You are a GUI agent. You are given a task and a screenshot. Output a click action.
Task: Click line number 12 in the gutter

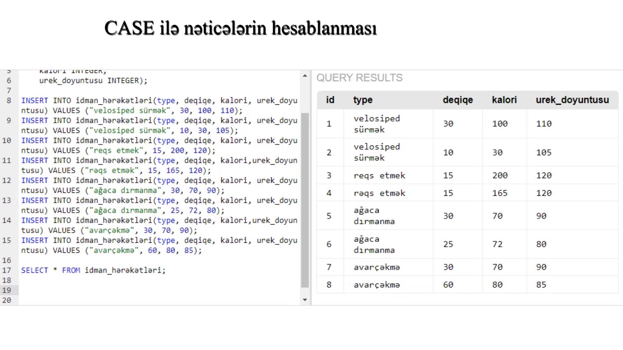pos(7,180)
